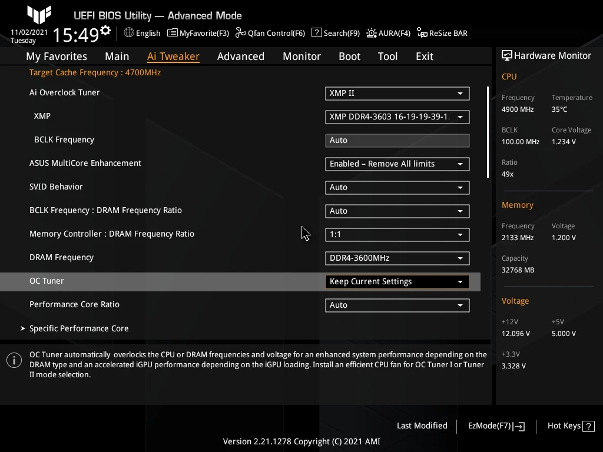603x452 pixels.
Task: Click the CPU Ratio 49x value
Action: [507, 174]
